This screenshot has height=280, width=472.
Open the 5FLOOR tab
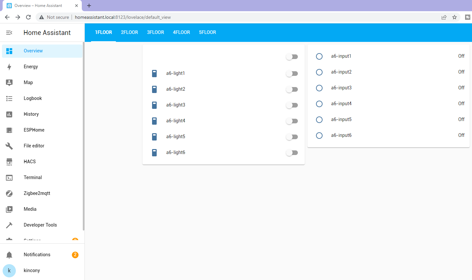click(207, 32)
